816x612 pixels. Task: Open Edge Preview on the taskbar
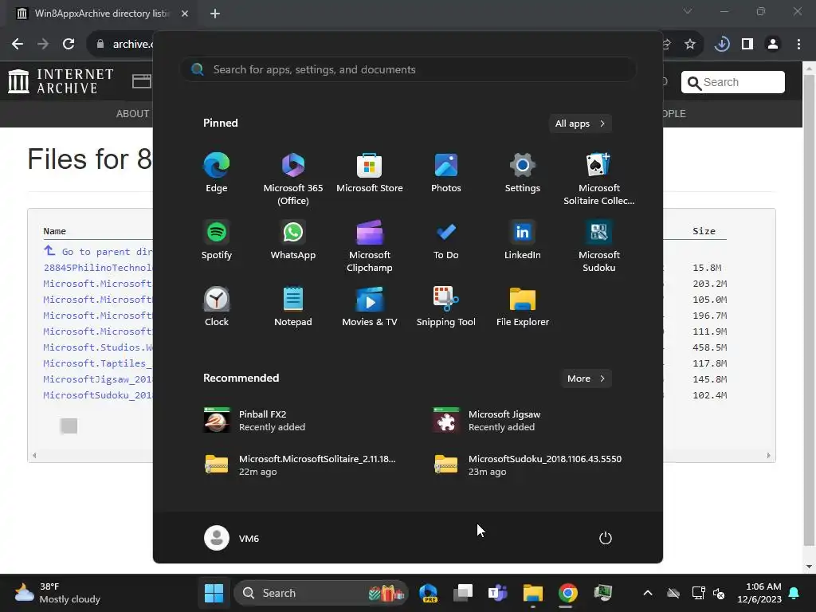pyautogui.click(x=428, y=593)
